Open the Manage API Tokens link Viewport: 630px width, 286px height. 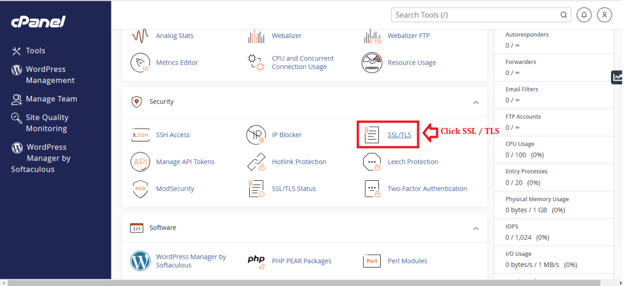(185, 162)
